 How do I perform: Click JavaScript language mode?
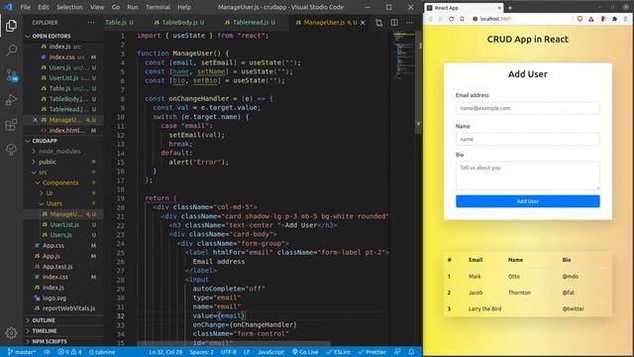pyautogui.click(x=270, y=352)
